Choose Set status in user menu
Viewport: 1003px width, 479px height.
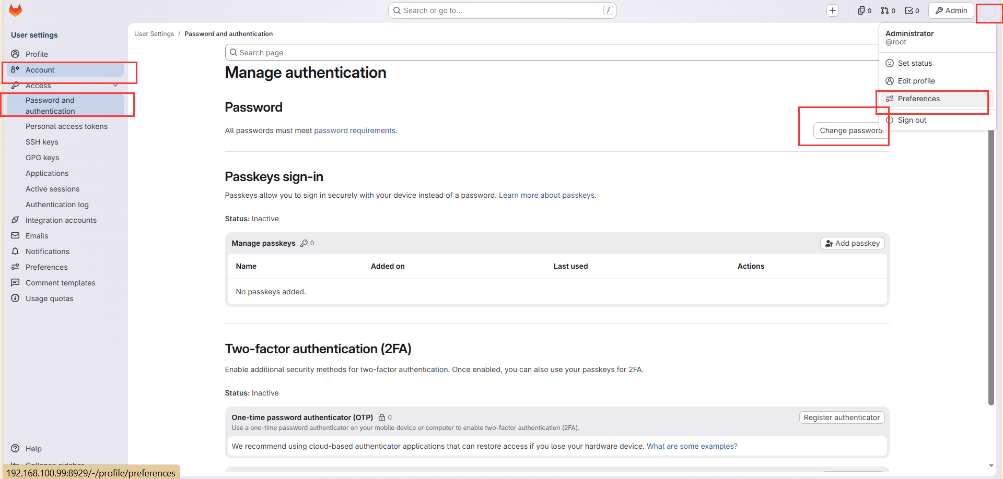937,63
